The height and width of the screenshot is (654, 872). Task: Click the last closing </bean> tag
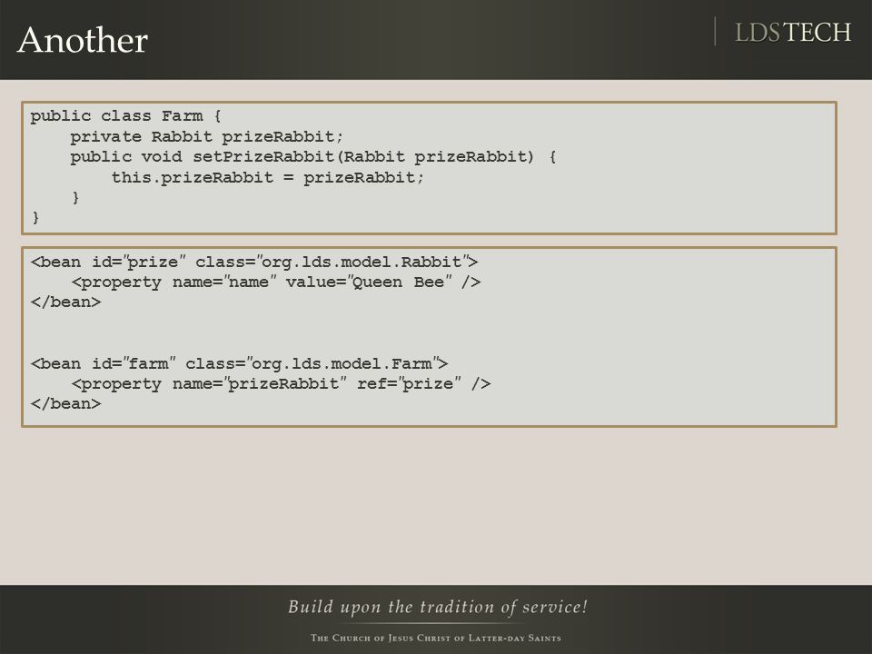pos(66,403)
